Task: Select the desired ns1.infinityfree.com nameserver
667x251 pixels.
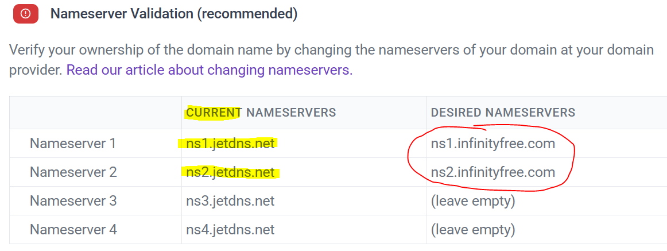Action: pos(493,143)
